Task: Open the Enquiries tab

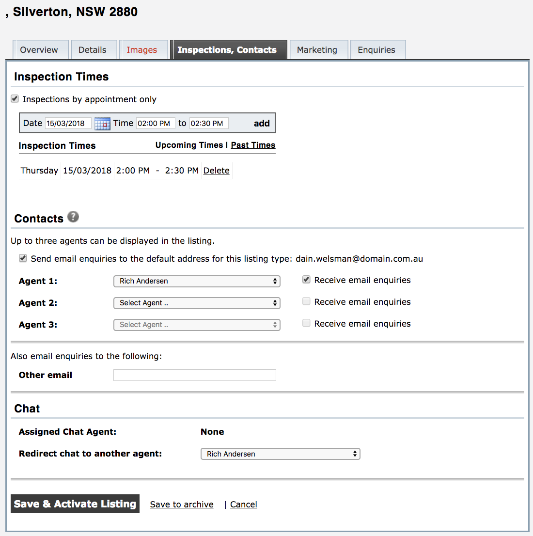Action: (x=376, y=50)
